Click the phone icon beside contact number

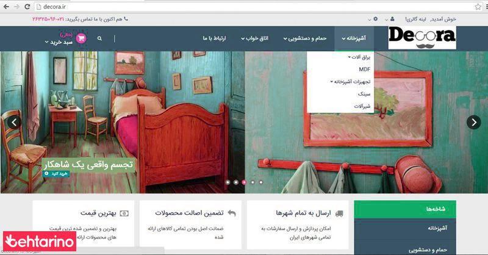126,19
